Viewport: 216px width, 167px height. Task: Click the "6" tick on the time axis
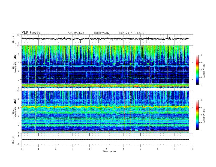(124, 149)
